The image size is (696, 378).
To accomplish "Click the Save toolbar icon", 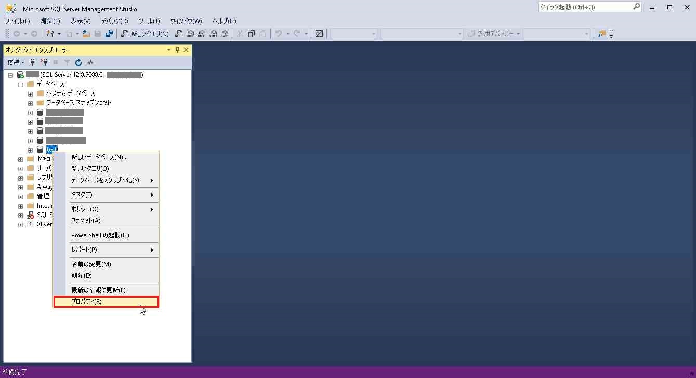I will 97,34.
